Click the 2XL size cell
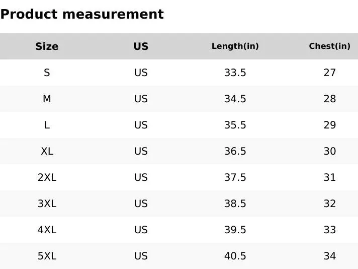Screen dimensions: 358x269 [x=47, y=177]
